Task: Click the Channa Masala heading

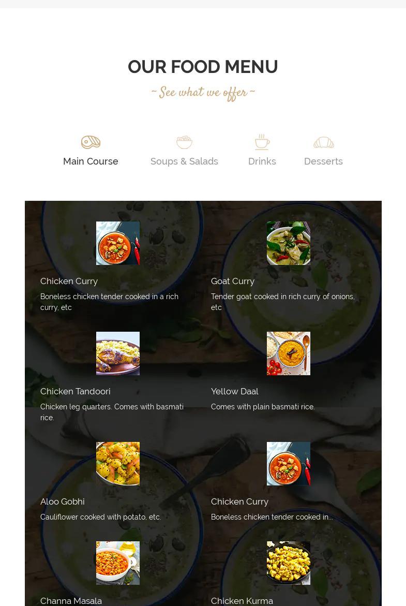Action: (71, 601)
